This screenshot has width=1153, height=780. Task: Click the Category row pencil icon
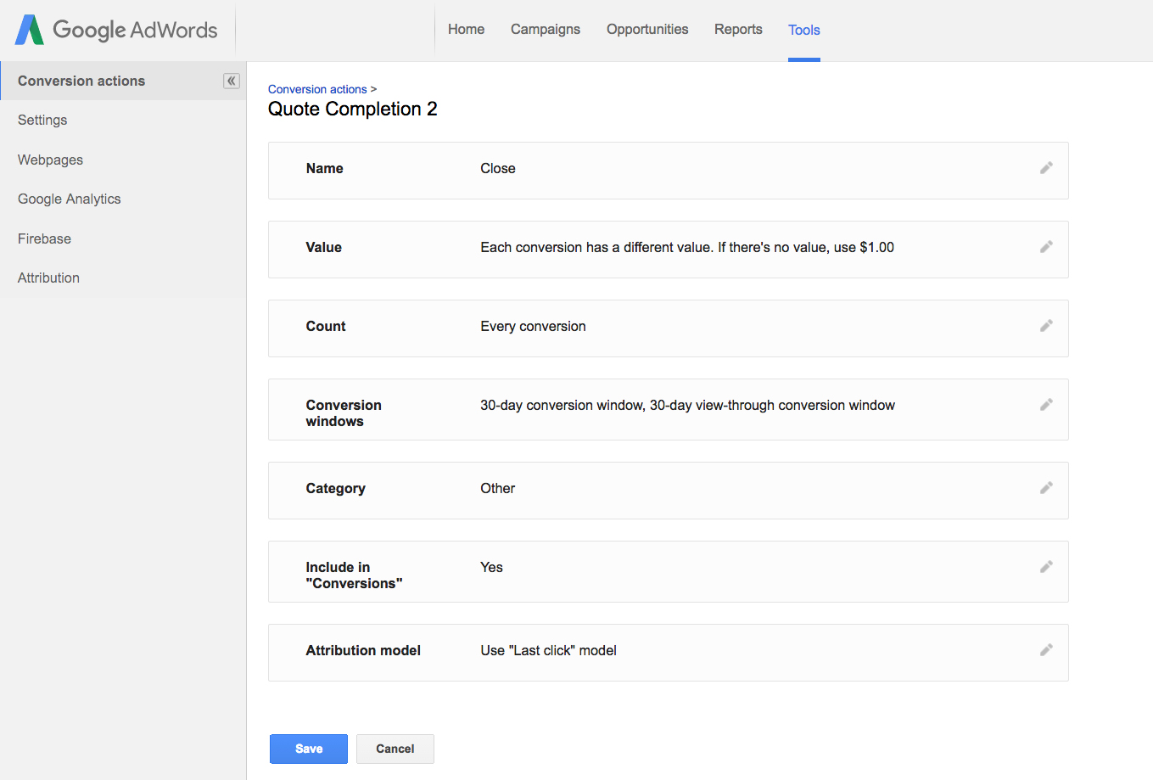[1046, 488]
